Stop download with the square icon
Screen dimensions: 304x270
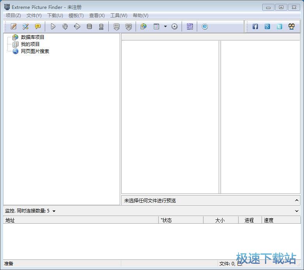click(89, 26)
